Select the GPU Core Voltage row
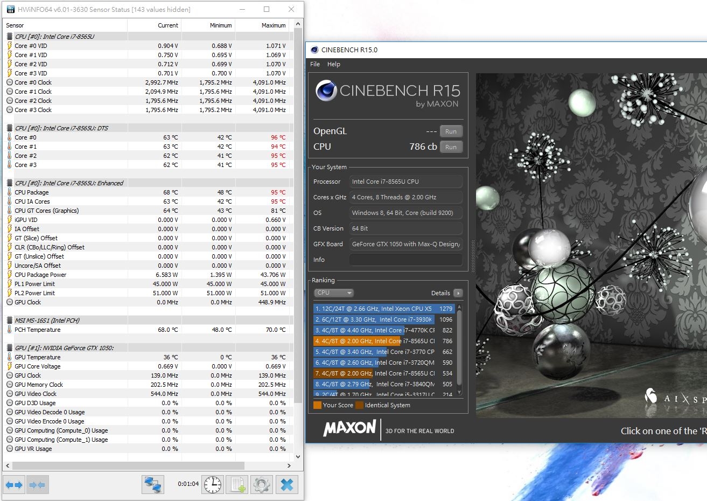The height and width of the screenshot is (501, 707). (x=147, y=366)
